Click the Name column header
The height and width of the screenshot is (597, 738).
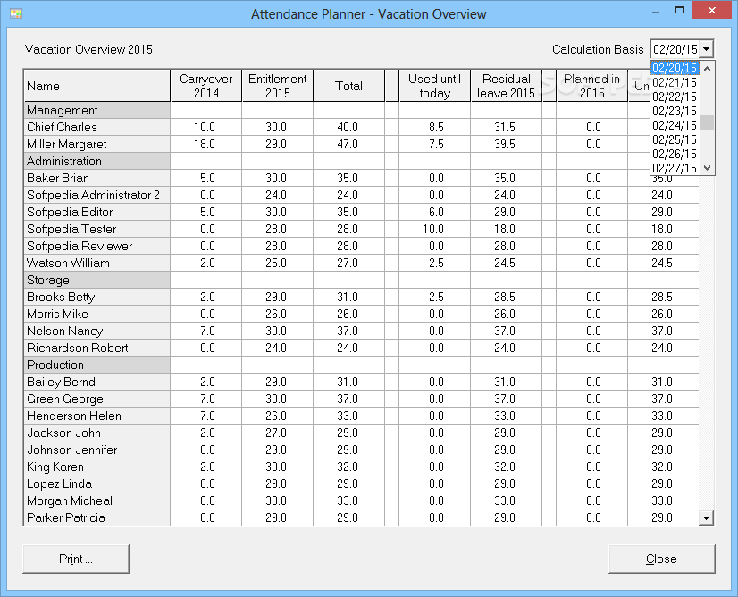[96, 86]
